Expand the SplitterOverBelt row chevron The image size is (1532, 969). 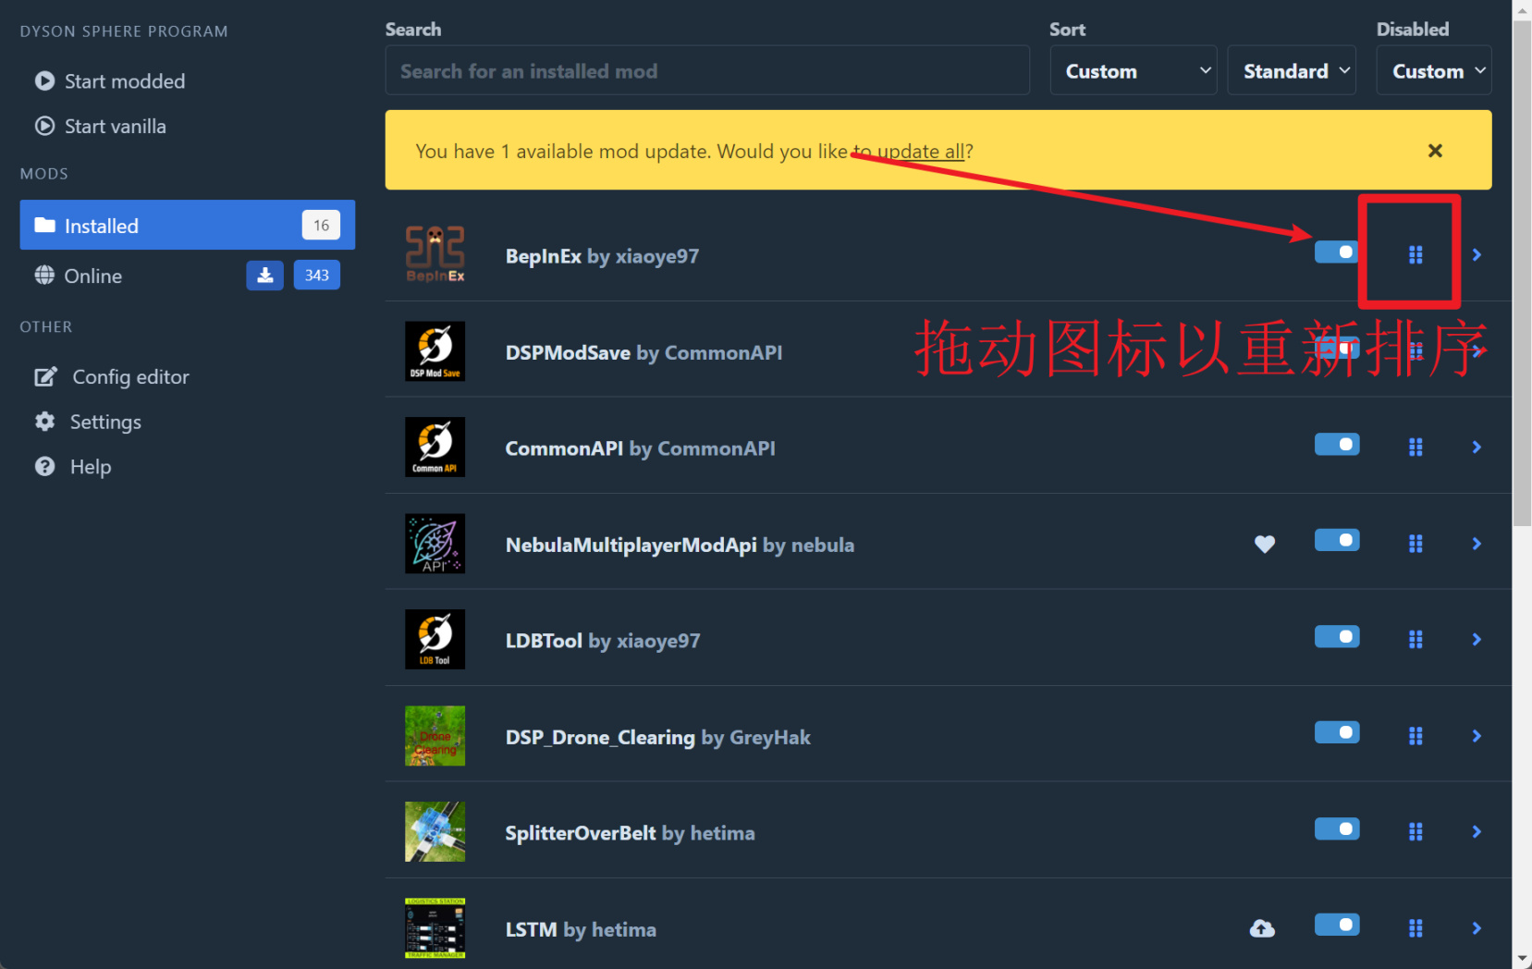pos(1477,832)
